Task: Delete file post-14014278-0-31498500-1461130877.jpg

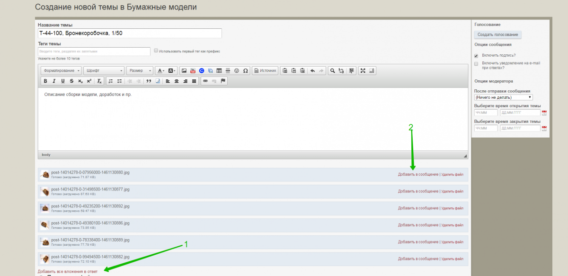Action: tap(452, 191)
